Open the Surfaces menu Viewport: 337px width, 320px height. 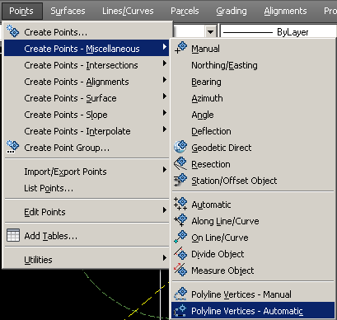click(68, 11)
